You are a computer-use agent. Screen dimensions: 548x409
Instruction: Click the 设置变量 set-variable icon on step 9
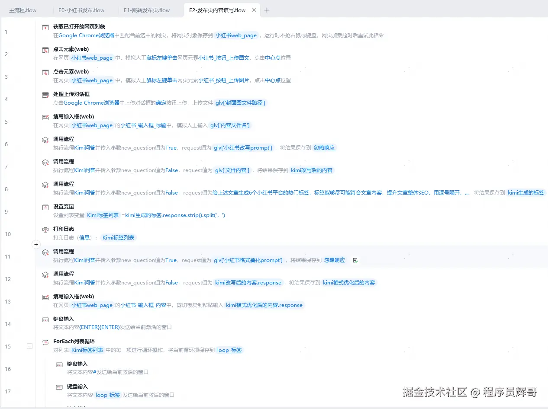[x=45, y=207]
